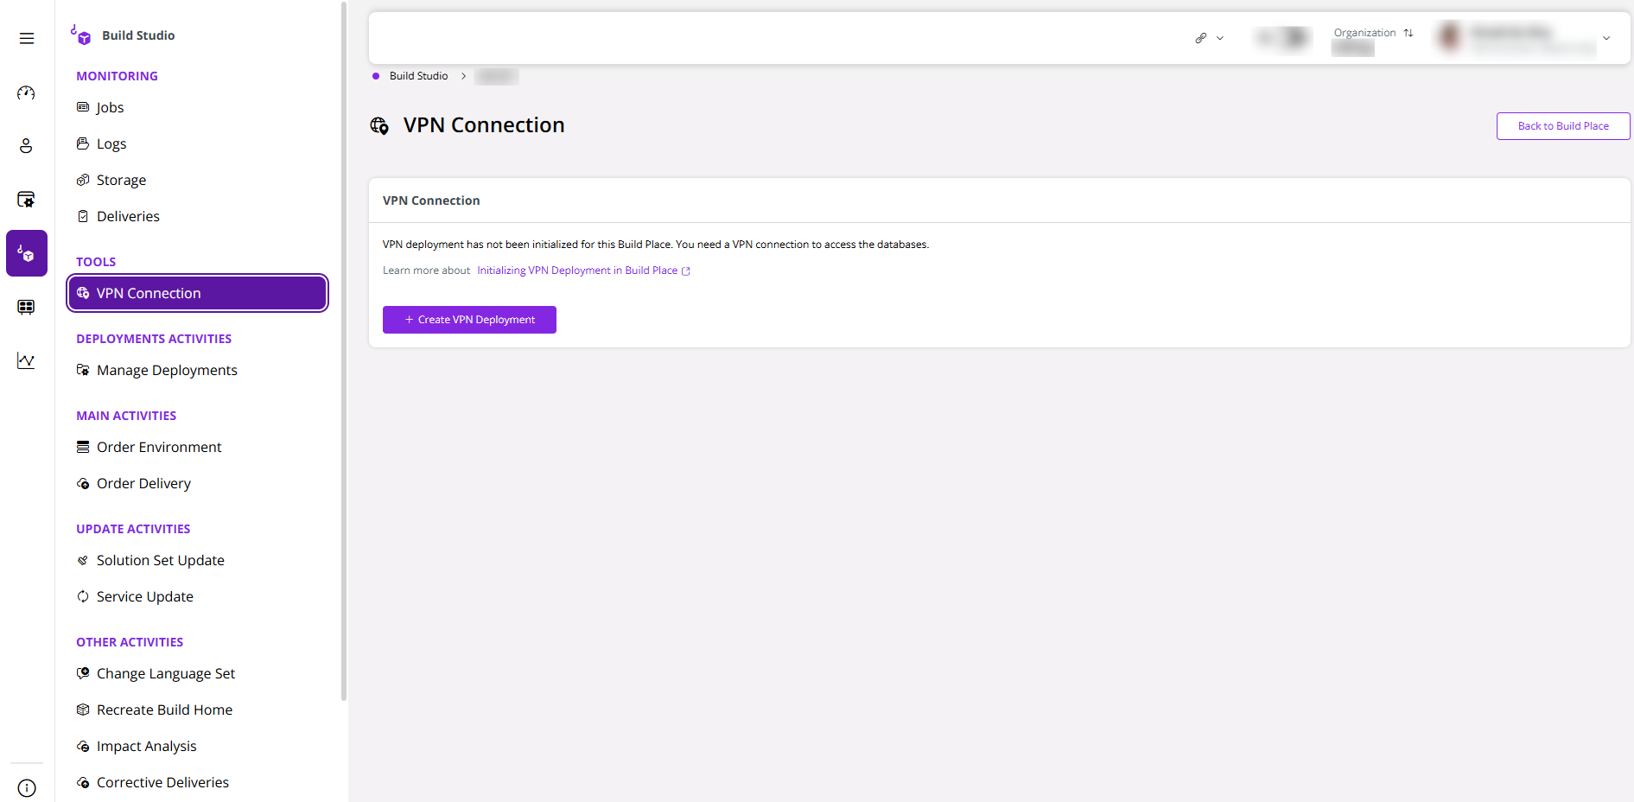Select the active Build Studio icon in the rail
The width and height of the screenshot is (1634, 802).
(26, 253)
